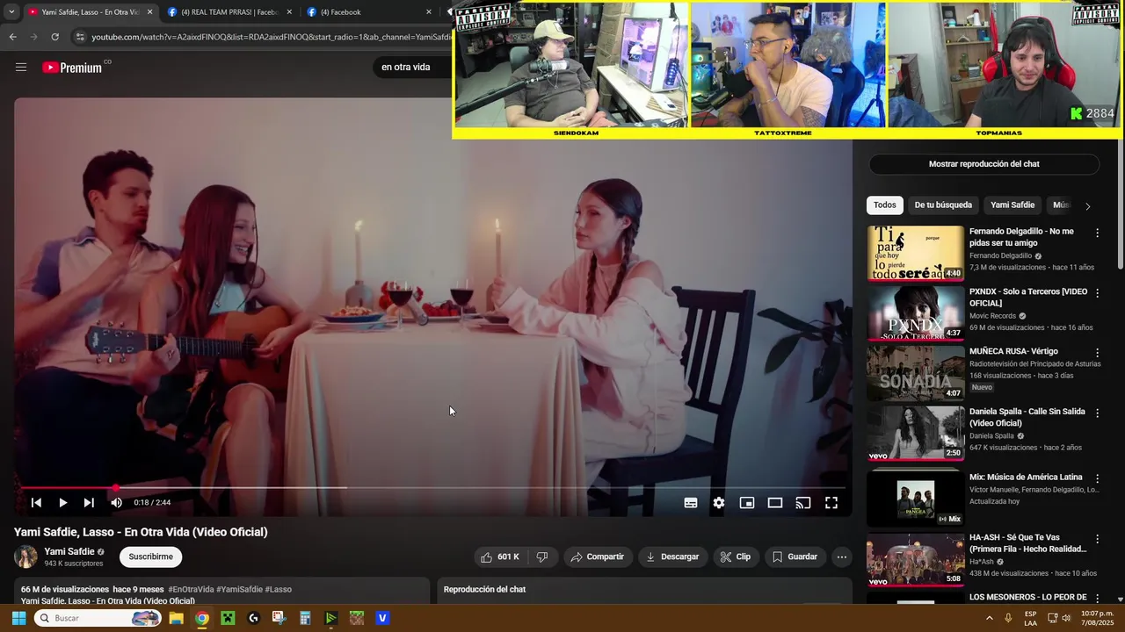The height and width of the screenshot is (632, 1125).
Task: Mute the video volume speaker icon
Action: coord(116,503)
